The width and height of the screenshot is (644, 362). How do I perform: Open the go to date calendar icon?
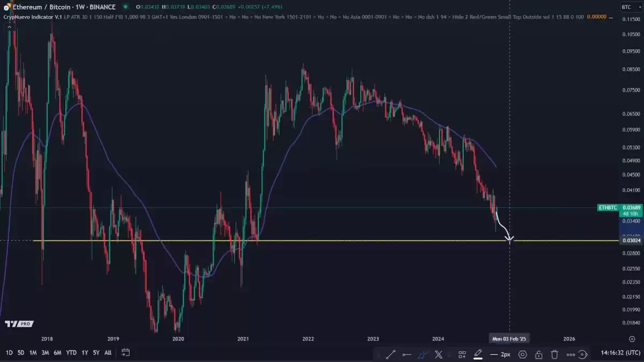point(126,352)
